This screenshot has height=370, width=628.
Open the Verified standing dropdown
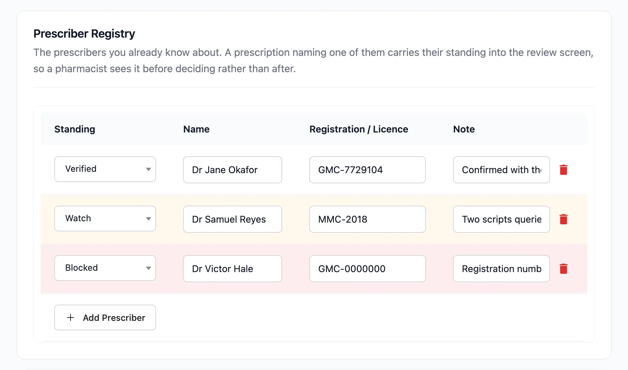[x=105, y=169]
